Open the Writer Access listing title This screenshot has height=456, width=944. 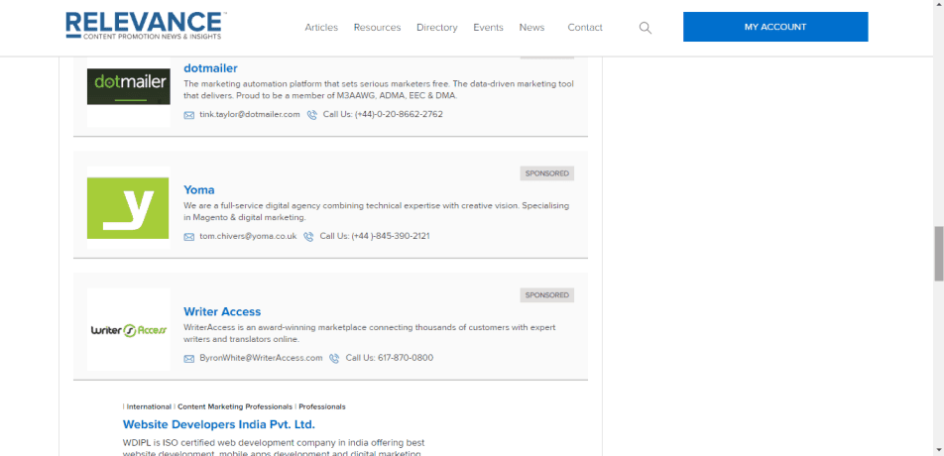222,311
